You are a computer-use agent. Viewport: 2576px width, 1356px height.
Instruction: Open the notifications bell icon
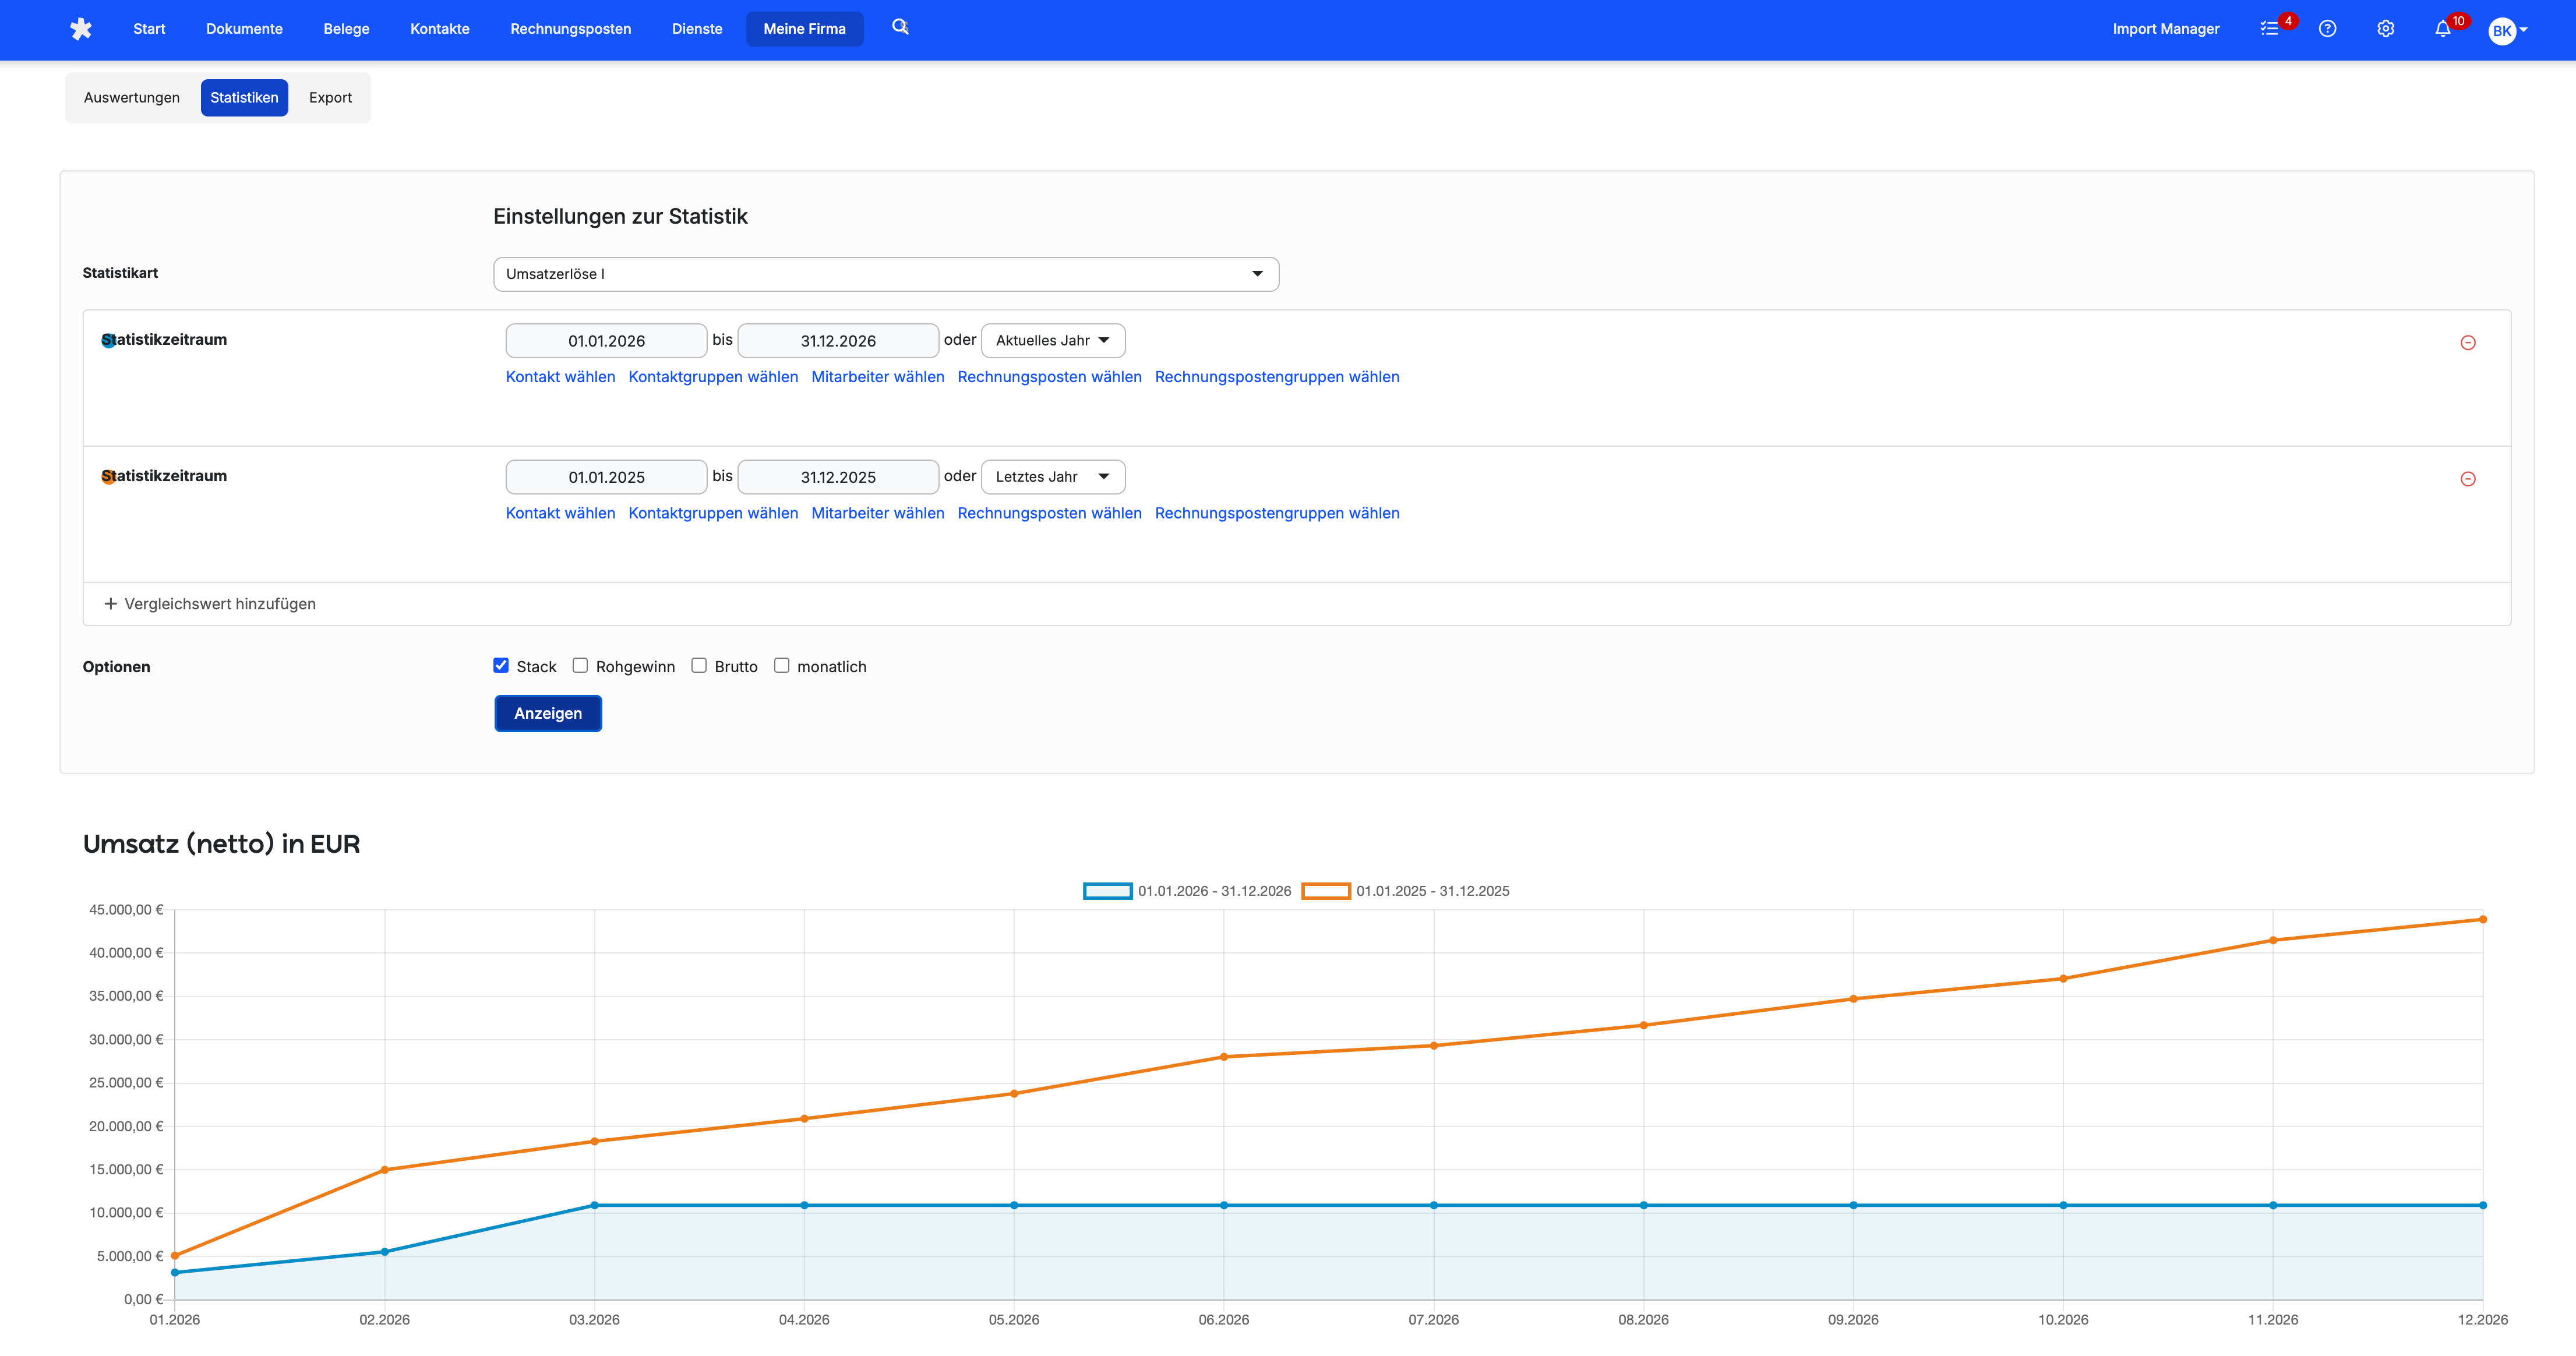(x=2442, y=29)
